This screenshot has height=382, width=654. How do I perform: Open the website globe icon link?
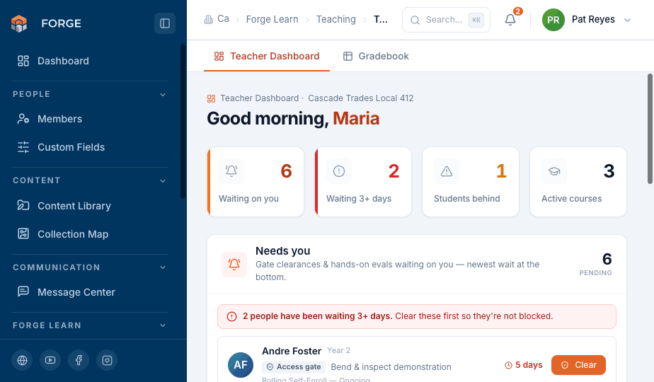(x=22, y=360)
